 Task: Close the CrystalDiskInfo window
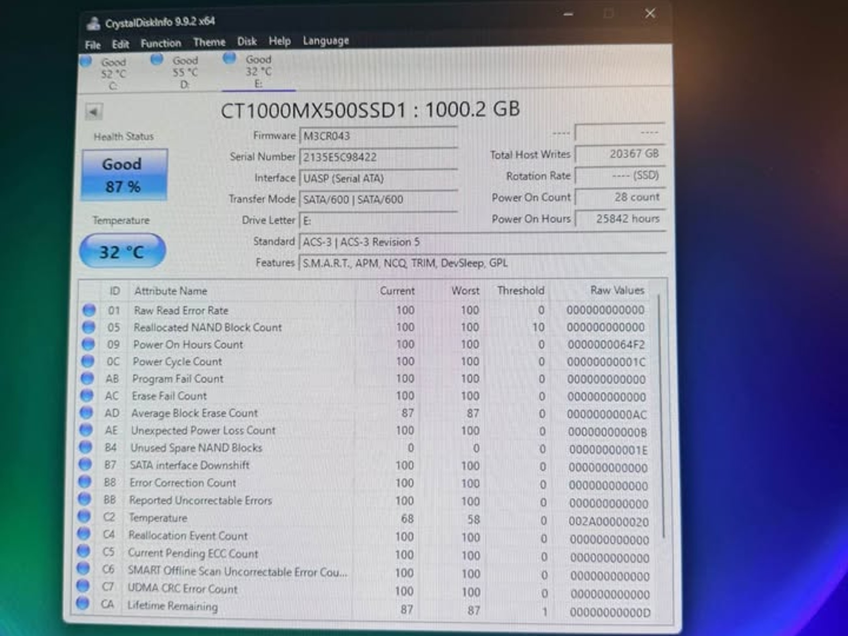650,13
